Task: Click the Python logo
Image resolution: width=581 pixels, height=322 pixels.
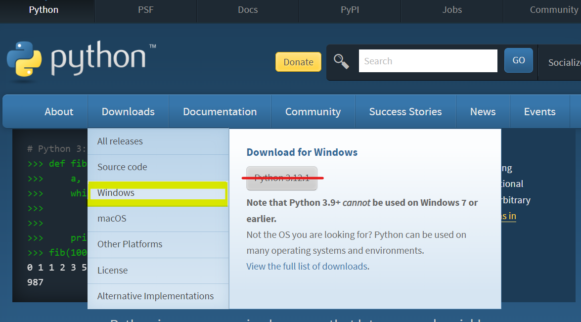Action: (x=82, y=59)
